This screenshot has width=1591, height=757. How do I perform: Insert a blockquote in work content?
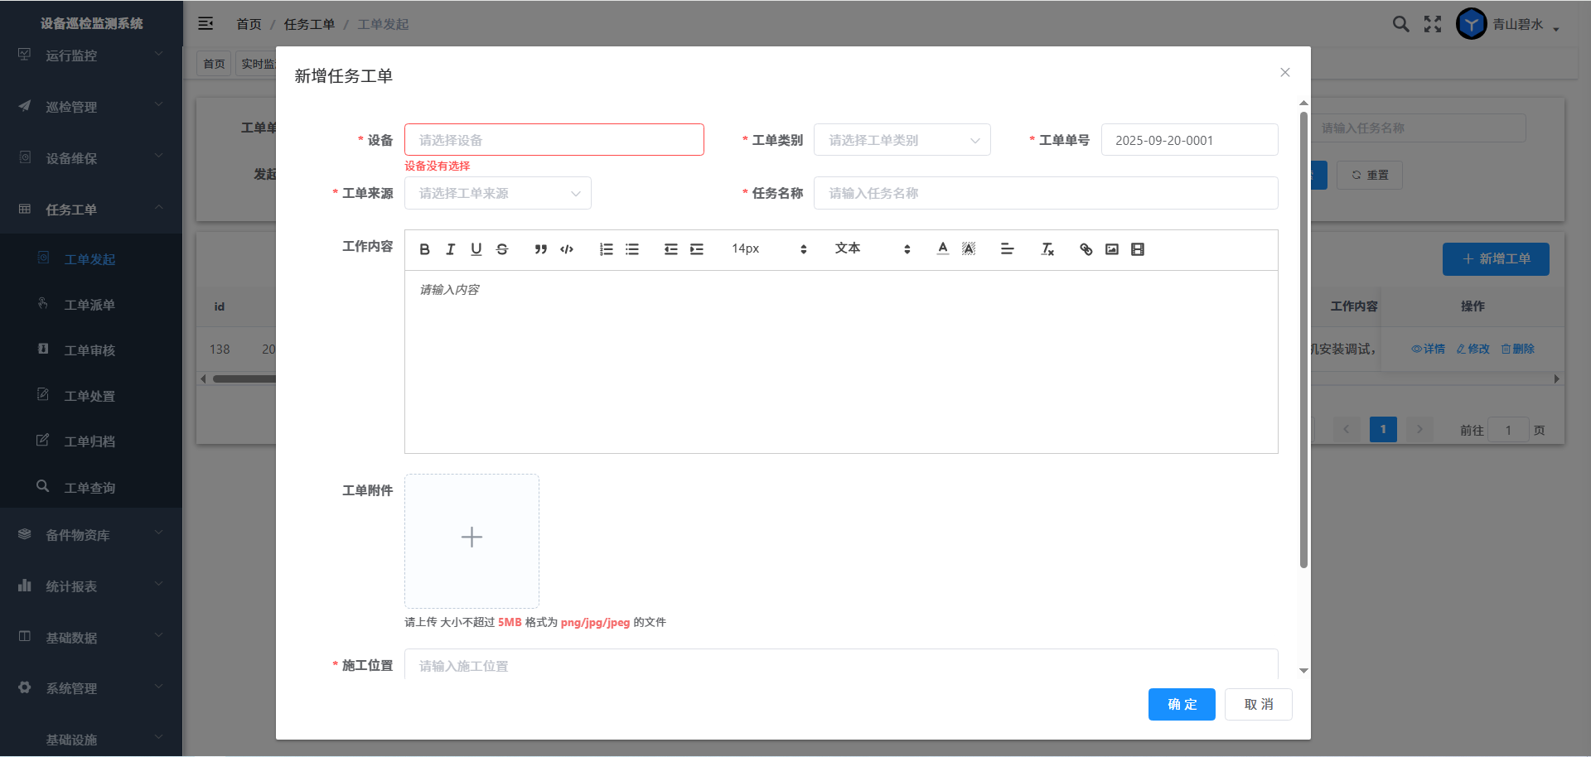click(541, 249)
